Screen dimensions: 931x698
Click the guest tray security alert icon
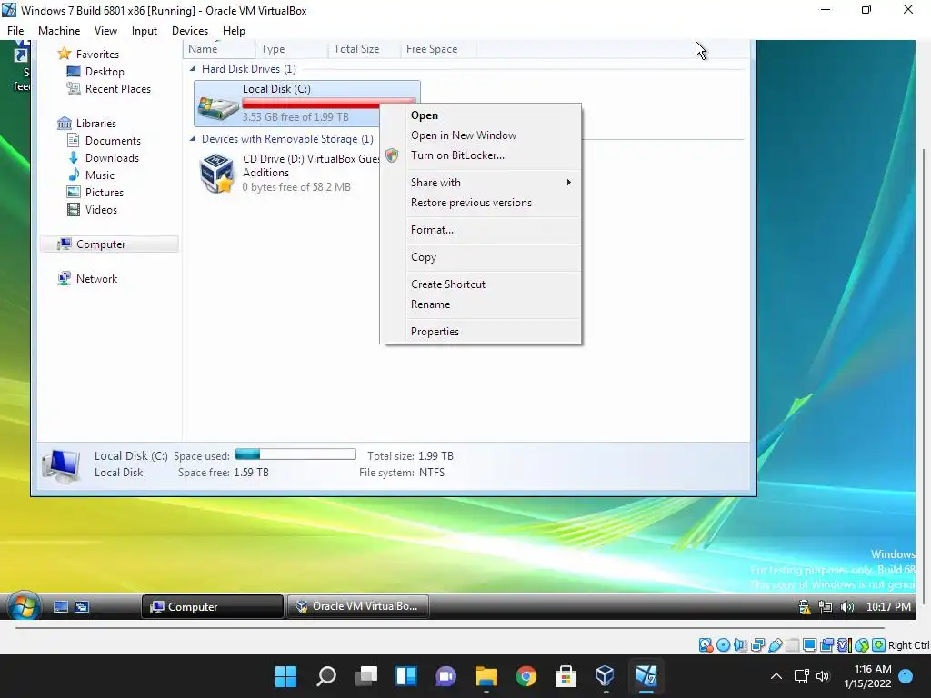(805, 606)
